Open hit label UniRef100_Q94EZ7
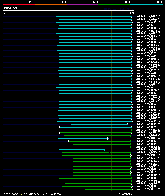The width and height of the screenshot is (165, 196). pos(148,48)
